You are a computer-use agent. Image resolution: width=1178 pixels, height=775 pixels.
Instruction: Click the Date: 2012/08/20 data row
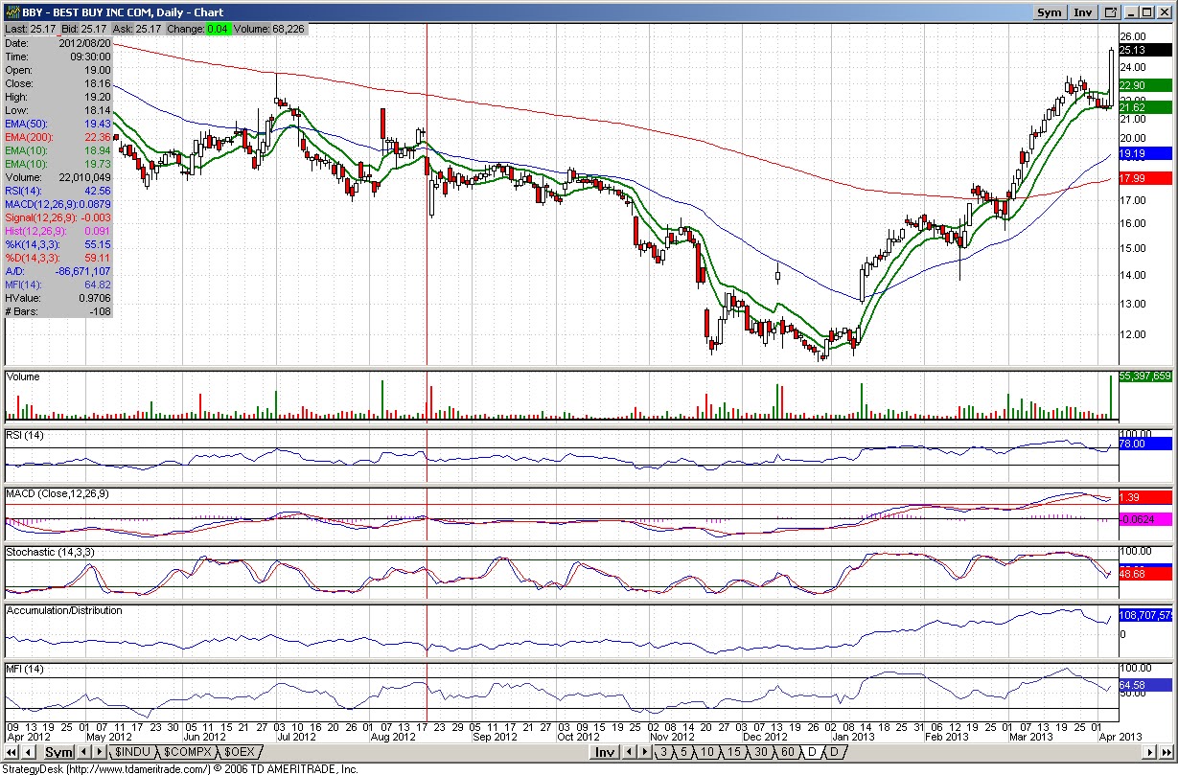pyautogui.click(x=58, y=43)
